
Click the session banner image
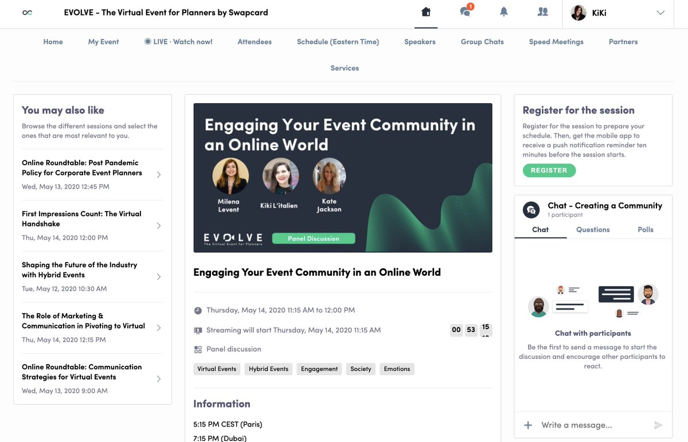[343, 178]
